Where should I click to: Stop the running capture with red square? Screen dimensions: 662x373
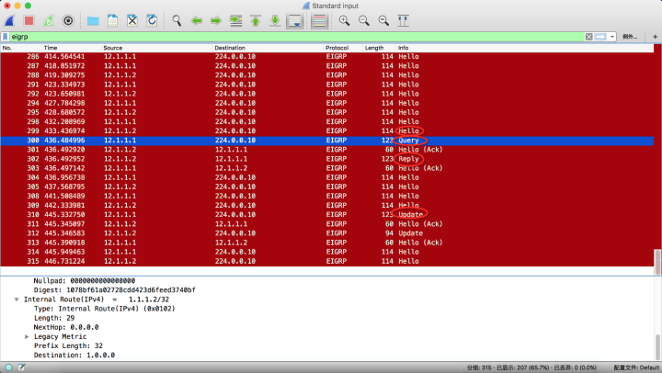pyautogui.click(x=29, y=21)
